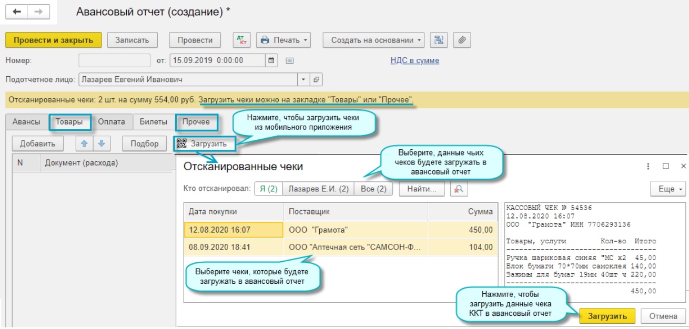Move the row down with the arrow icon
This screenshot has width=689, height=329.
pos(102,143)
